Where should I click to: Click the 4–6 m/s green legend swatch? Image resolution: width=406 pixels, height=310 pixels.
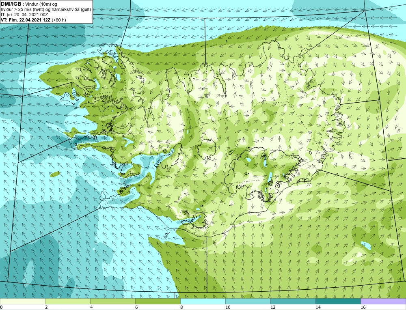112,301
